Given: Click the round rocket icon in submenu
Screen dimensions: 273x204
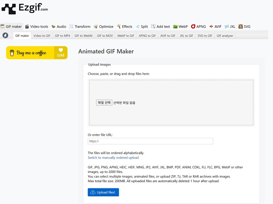Looking at the screenshot, I should pos(5,35).
